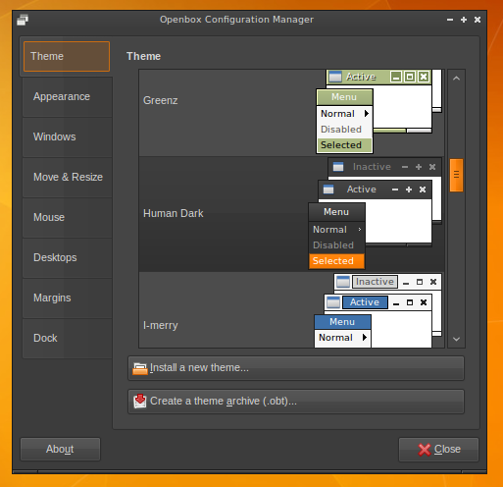Switch to the Move & Resize tab
Viewport: 503px width, 487px height.
(x=68, y=178)
